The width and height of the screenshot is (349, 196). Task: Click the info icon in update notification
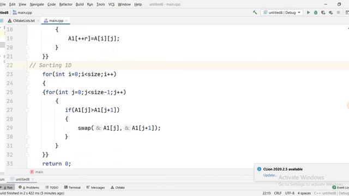click(x=259, y=169)
